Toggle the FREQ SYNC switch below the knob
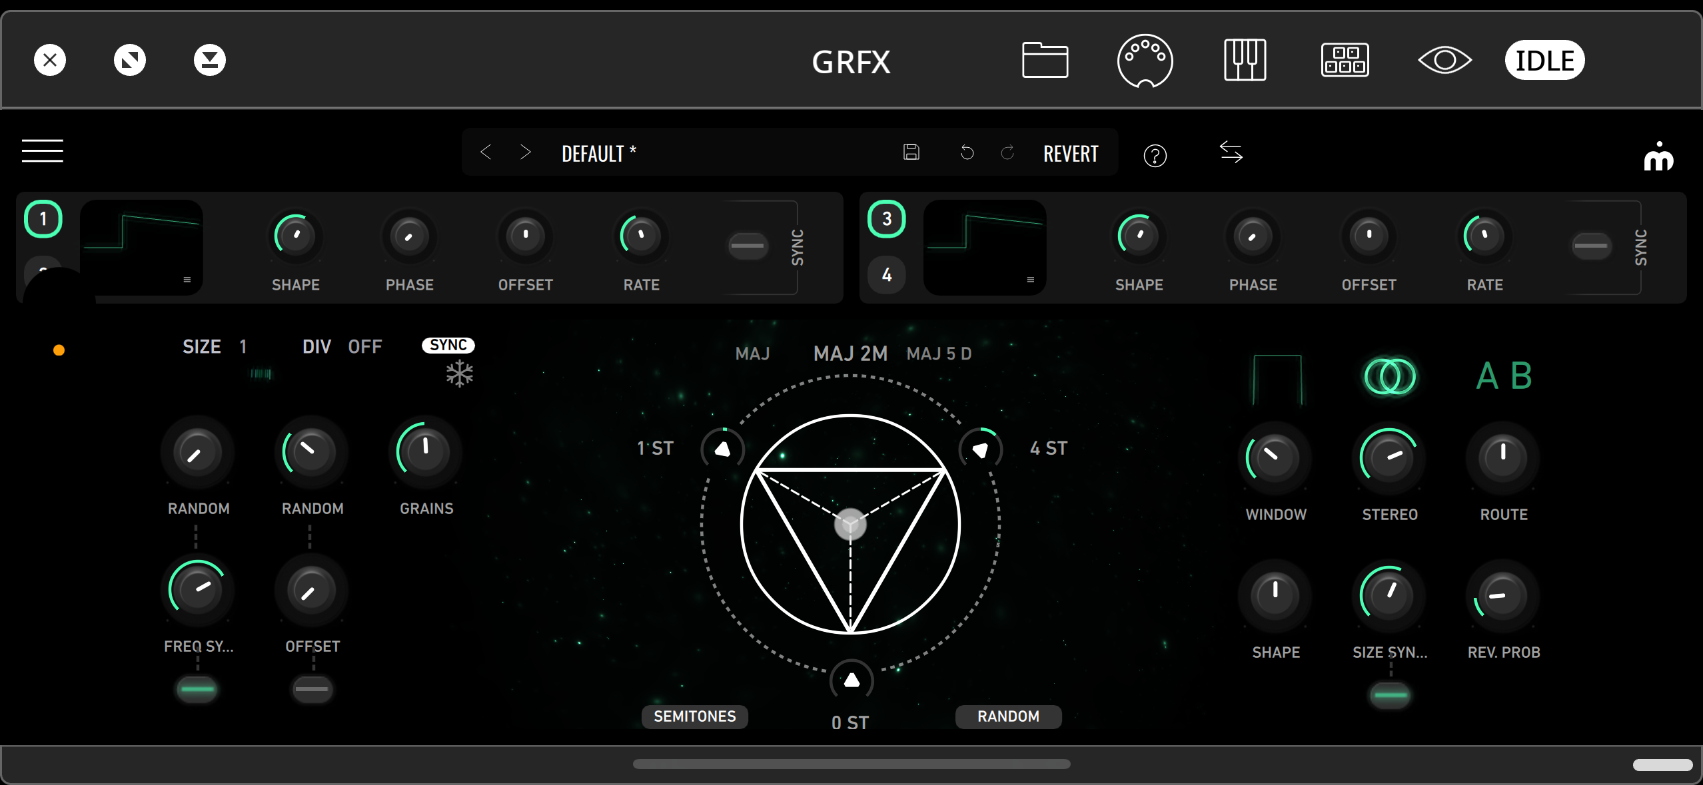 (197, 689)
